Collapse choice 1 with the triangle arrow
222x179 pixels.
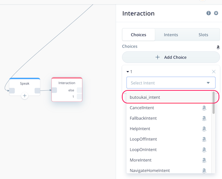pos(128,72)
